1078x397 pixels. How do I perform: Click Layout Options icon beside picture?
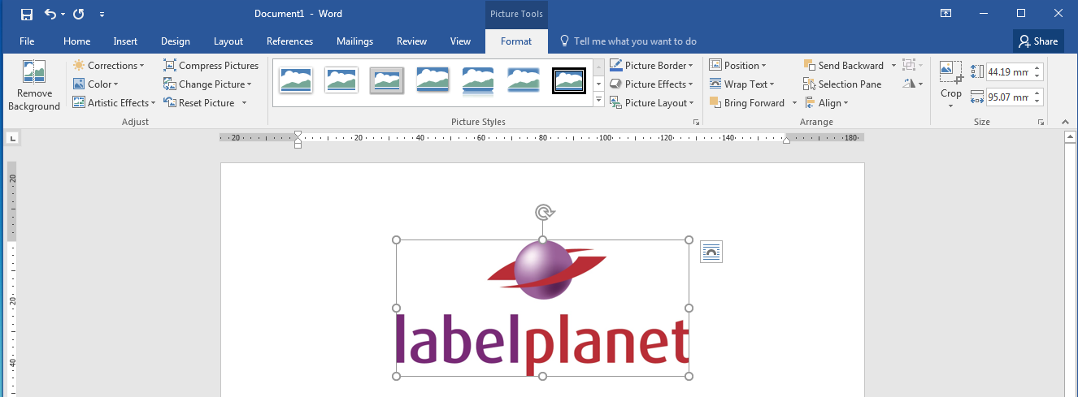tap(711, 252)
